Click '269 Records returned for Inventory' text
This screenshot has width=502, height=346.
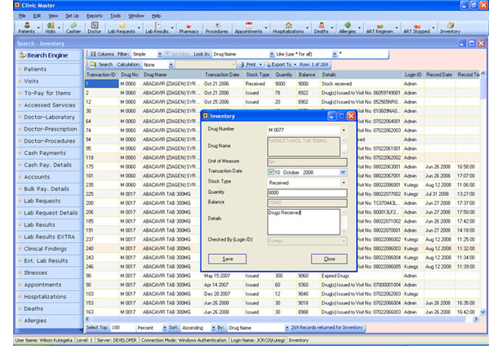[327, 328]
